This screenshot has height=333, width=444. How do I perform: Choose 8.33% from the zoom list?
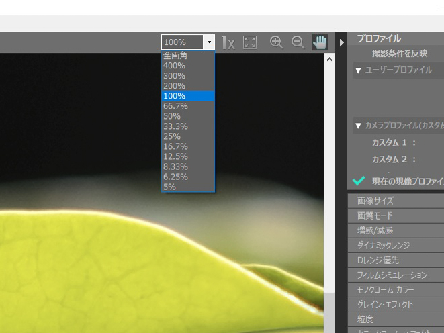[188, 166]
